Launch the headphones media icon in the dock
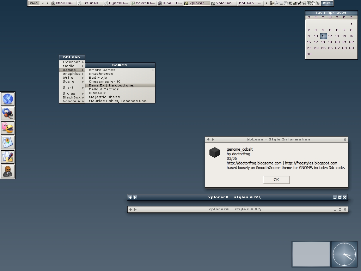Screen dimensions: 361x271 pyautogui.click(x=8, y=114)
